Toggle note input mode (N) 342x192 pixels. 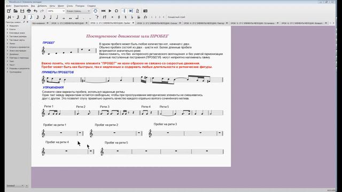tap(9, 17)
